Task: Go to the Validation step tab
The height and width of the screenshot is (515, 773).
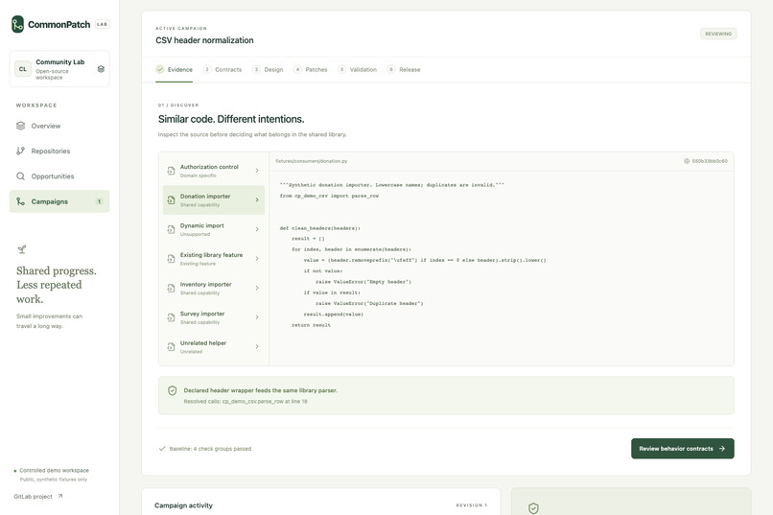Action: click(x=358, y=69)
